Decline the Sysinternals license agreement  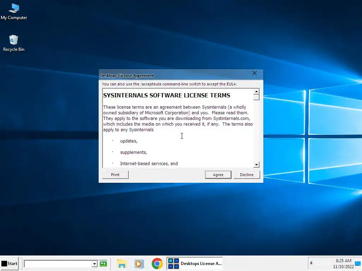click(246, 175)
